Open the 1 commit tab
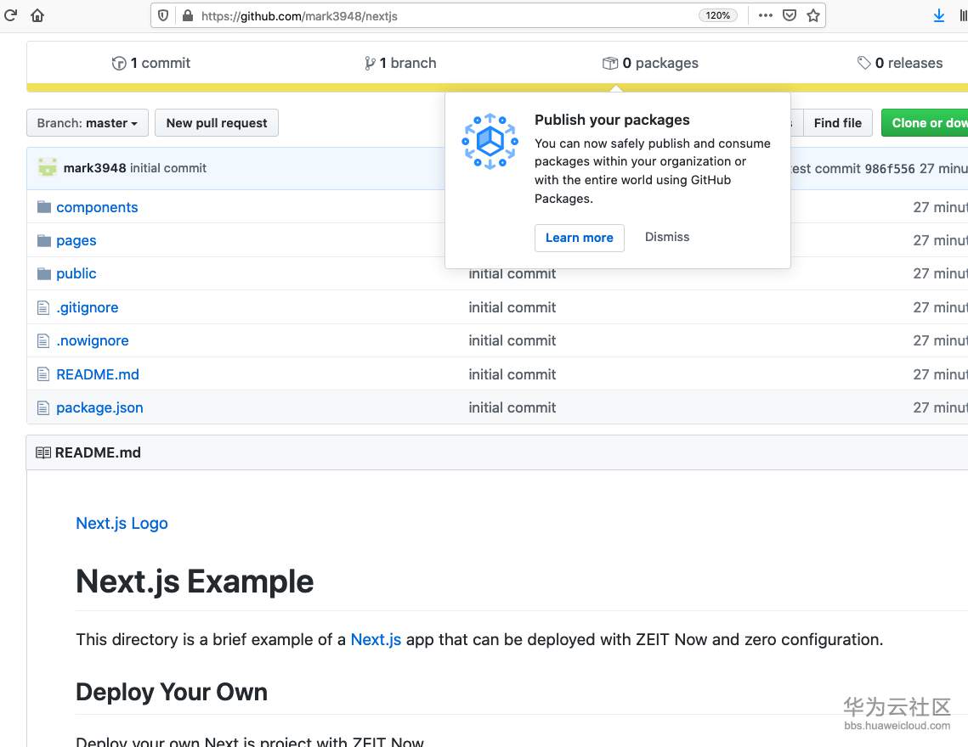The height and width of the screenshot is (747, 968). 151,63
